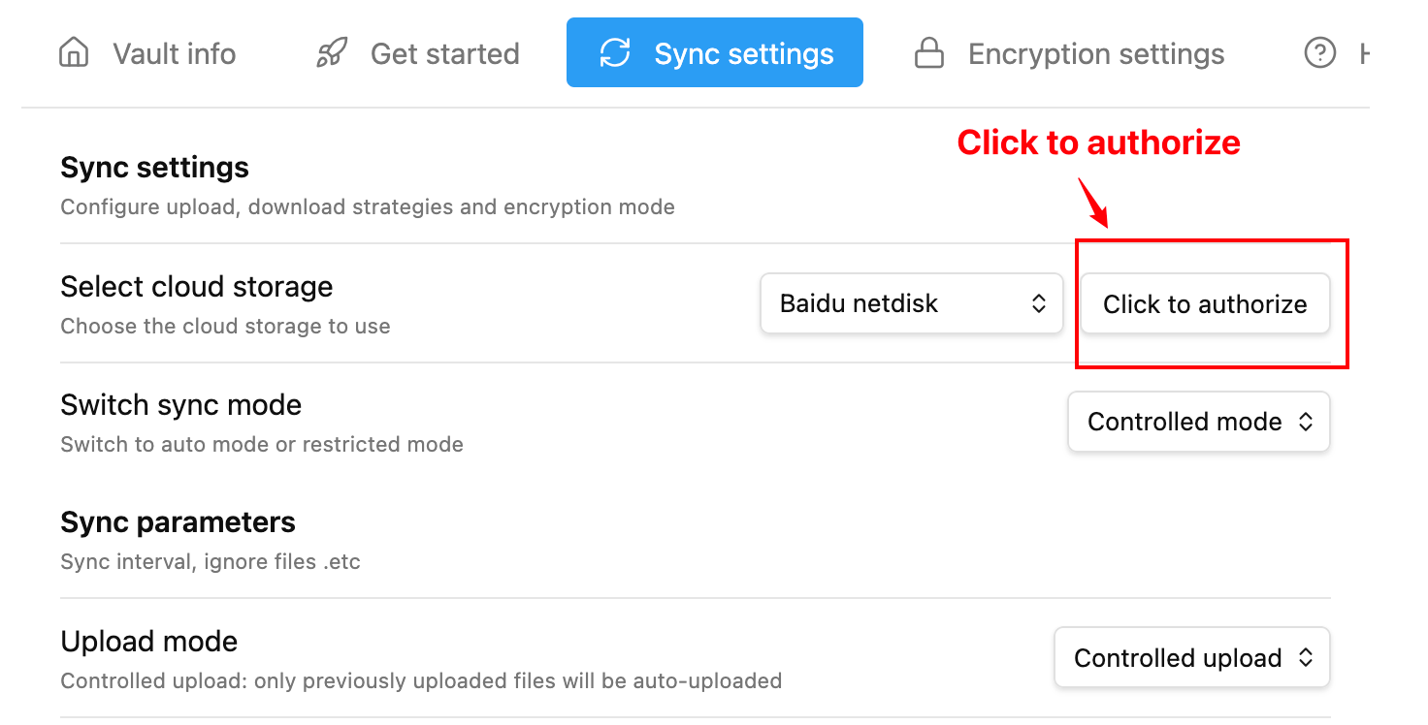Click the Sync parameters section heading
This screenshot has width=1428, height=725.
pos(178,522)
